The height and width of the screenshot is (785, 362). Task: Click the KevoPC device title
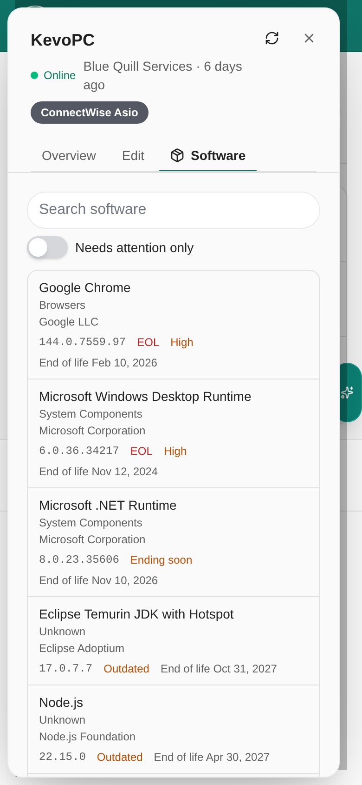(63, 40)
